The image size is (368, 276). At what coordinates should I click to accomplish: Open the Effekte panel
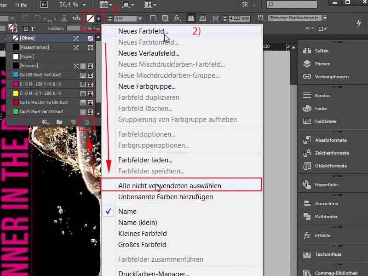[x=322, y=235]
